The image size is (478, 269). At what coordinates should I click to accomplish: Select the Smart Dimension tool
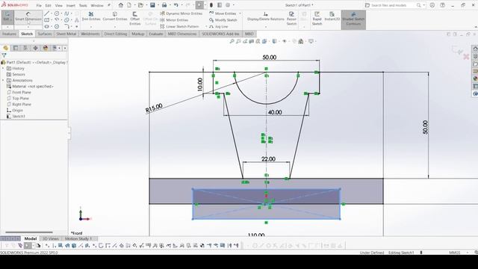point(28,16)
